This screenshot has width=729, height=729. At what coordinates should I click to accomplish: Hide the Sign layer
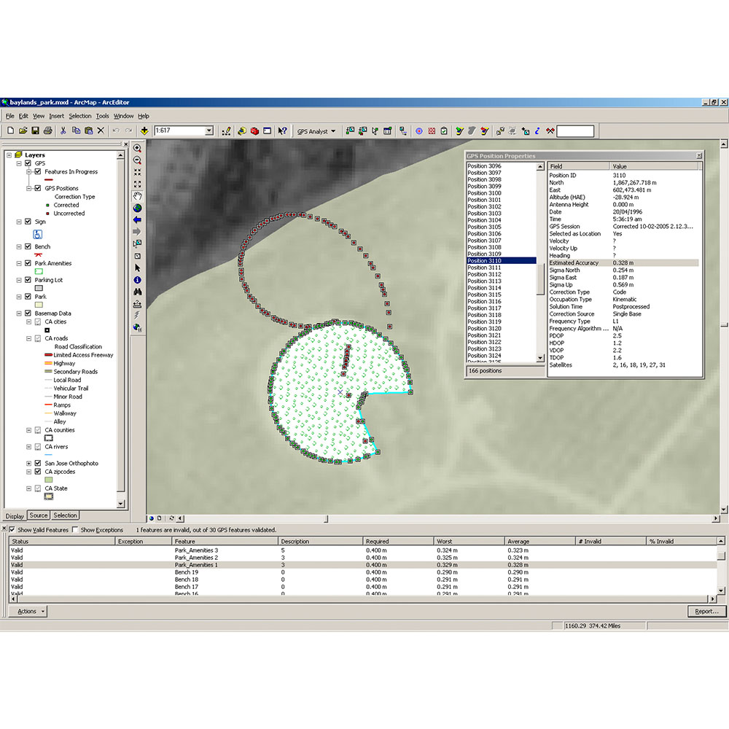[28, 222]
